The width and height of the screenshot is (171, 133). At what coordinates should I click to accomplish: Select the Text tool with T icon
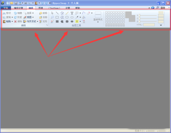pyautogui.click(x=72, y=13)
